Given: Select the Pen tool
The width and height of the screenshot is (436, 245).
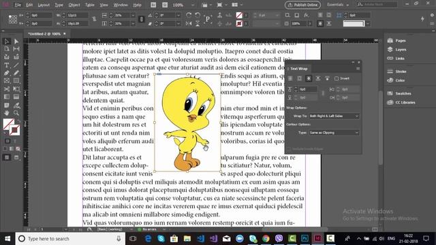Looking at the screenshot, I should pyautogui.click(x=7, y=73).
